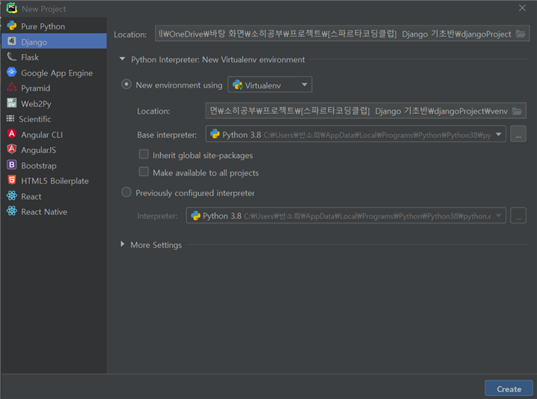Pick the Pyramid framework icon
Viewport: 537px width, 399px height.
coord(12,88)
